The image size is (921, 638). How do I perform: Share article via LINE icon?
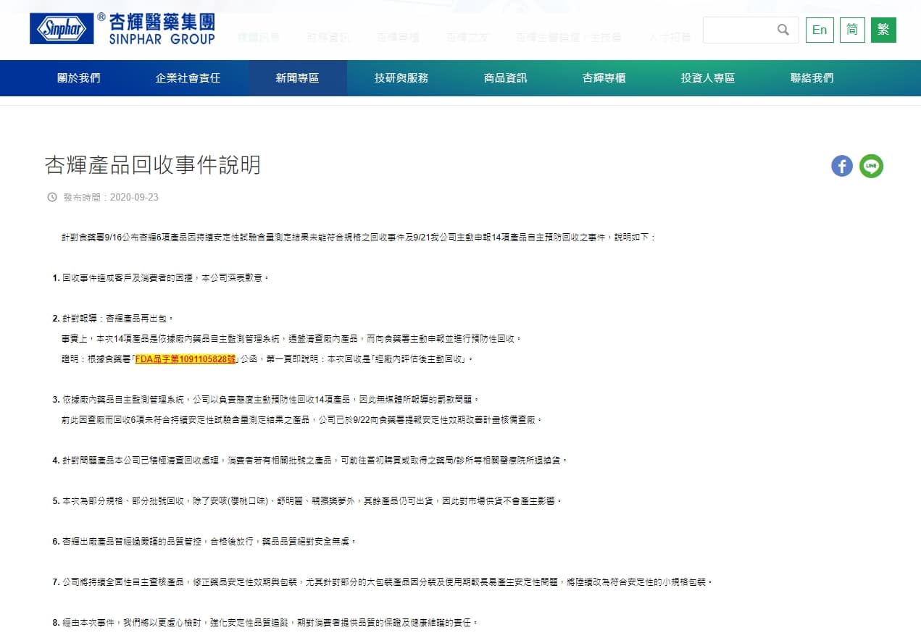coord(871,166)
